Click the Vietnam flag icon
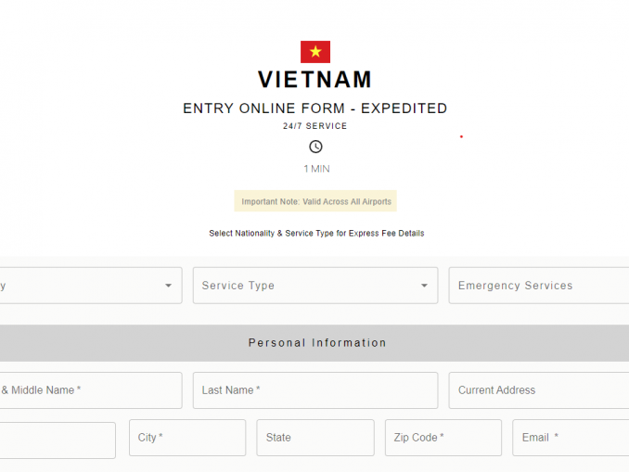The height and width of the screenshot is (472, 629). point(315,52)
